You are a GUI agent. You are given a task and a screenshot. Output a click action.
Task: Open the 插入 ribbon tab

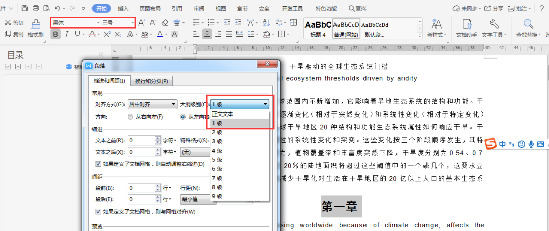pos(123,9)
